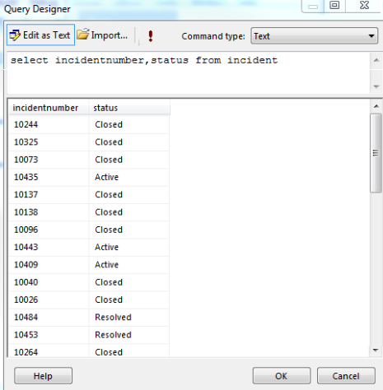
Task: Open the Import query option
Action: pyautogui.click(x=102, y=35)
